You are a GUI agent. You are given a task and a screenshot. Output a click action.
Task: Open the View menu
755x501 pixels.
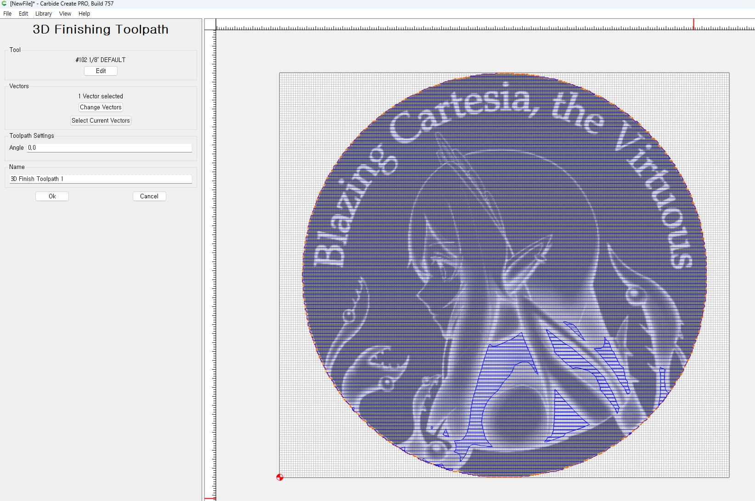click(x=65, y=14)
